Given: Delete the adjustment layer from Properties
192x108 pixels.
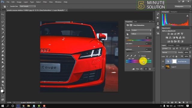Looking at the screenshot, I should [x=150, y=69].
